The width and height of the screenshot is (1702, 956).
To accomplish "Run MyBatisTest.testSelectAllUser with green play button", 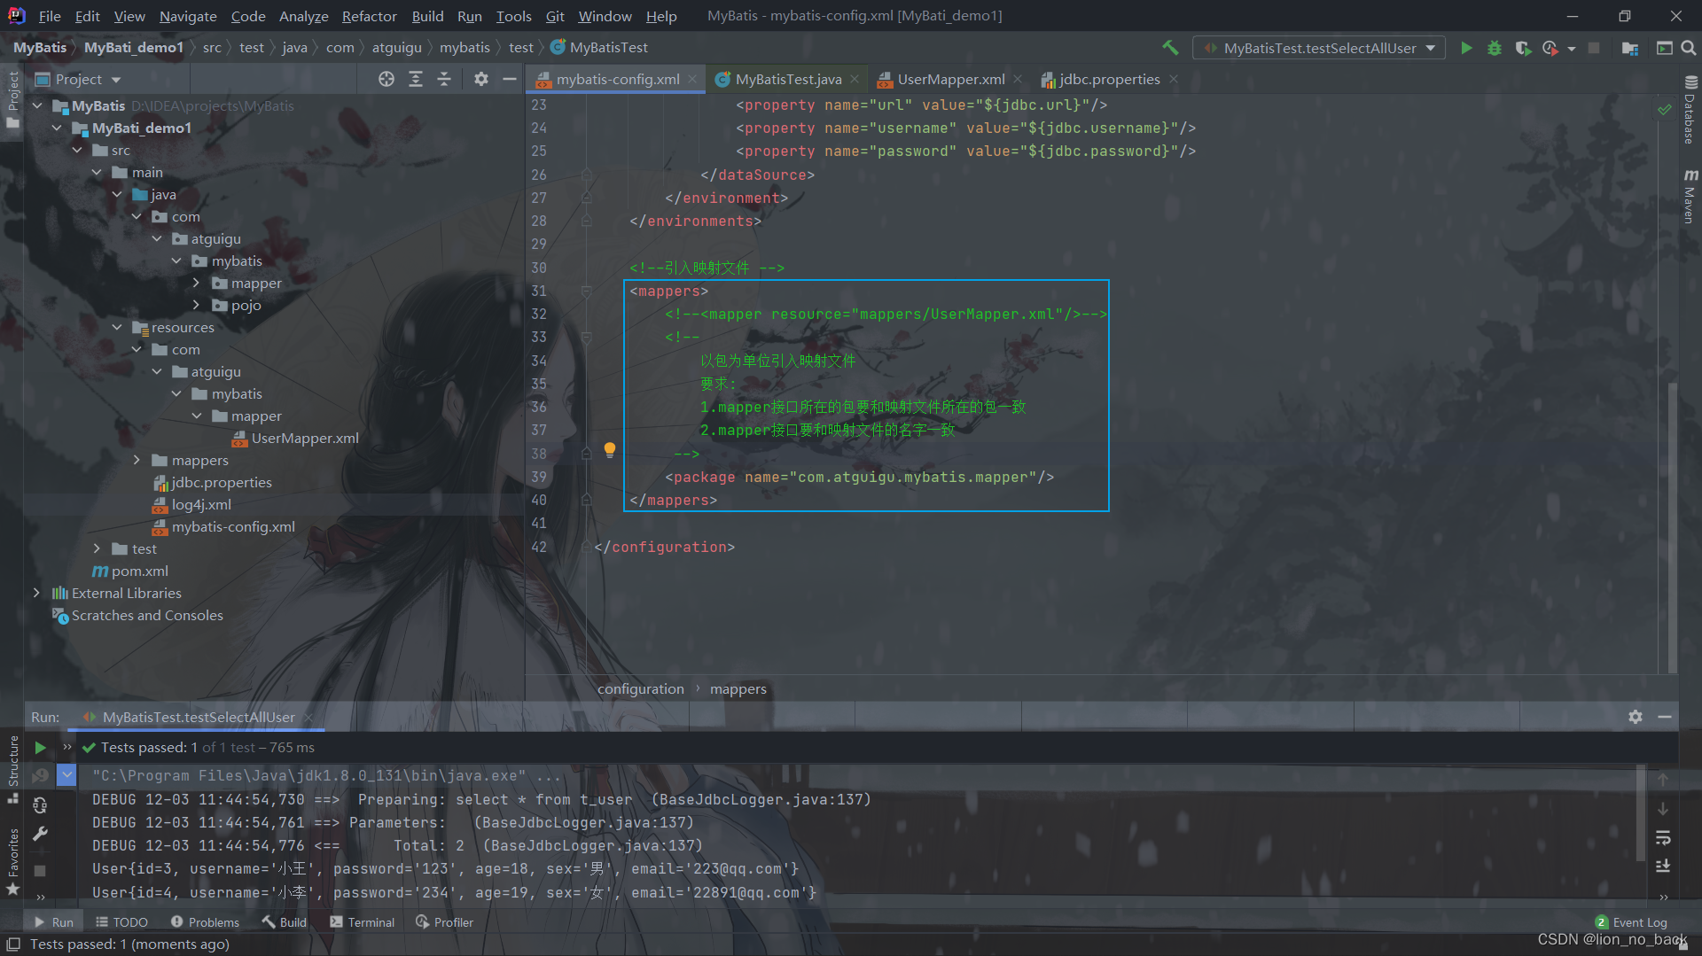I will (1466, 48).
